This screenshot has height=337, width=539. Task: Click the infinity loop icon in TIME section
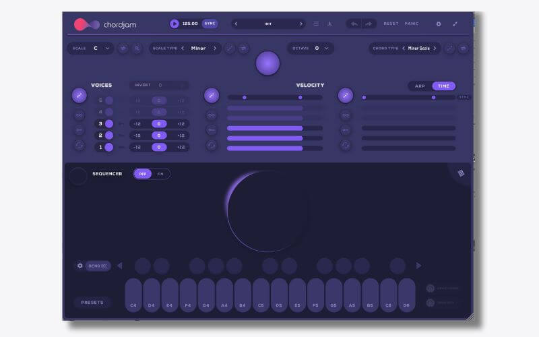click(346, 115)
